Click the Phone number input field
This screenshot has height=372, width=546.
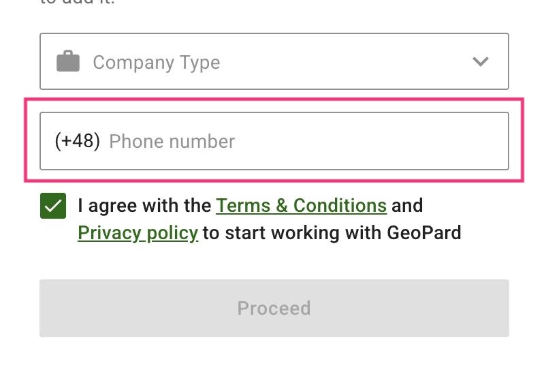(x=306, y=141)
